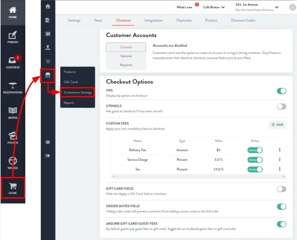The height and width of the screenshot is (240, 297).
Task: Switch to the Printers tab
Action: pos(211,20)
